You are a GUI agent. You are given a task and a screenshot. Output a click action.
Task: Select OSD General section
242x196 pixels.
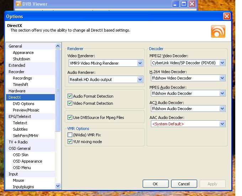pyautogui.click(x=30, y=148)
